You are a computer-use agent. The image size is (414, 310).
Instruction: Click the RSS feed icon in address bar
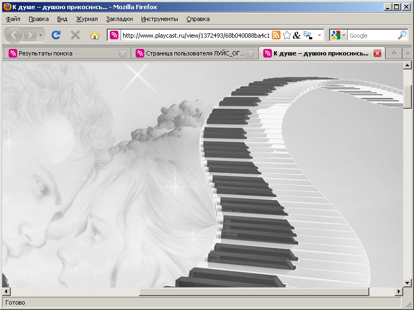(276, 35)
